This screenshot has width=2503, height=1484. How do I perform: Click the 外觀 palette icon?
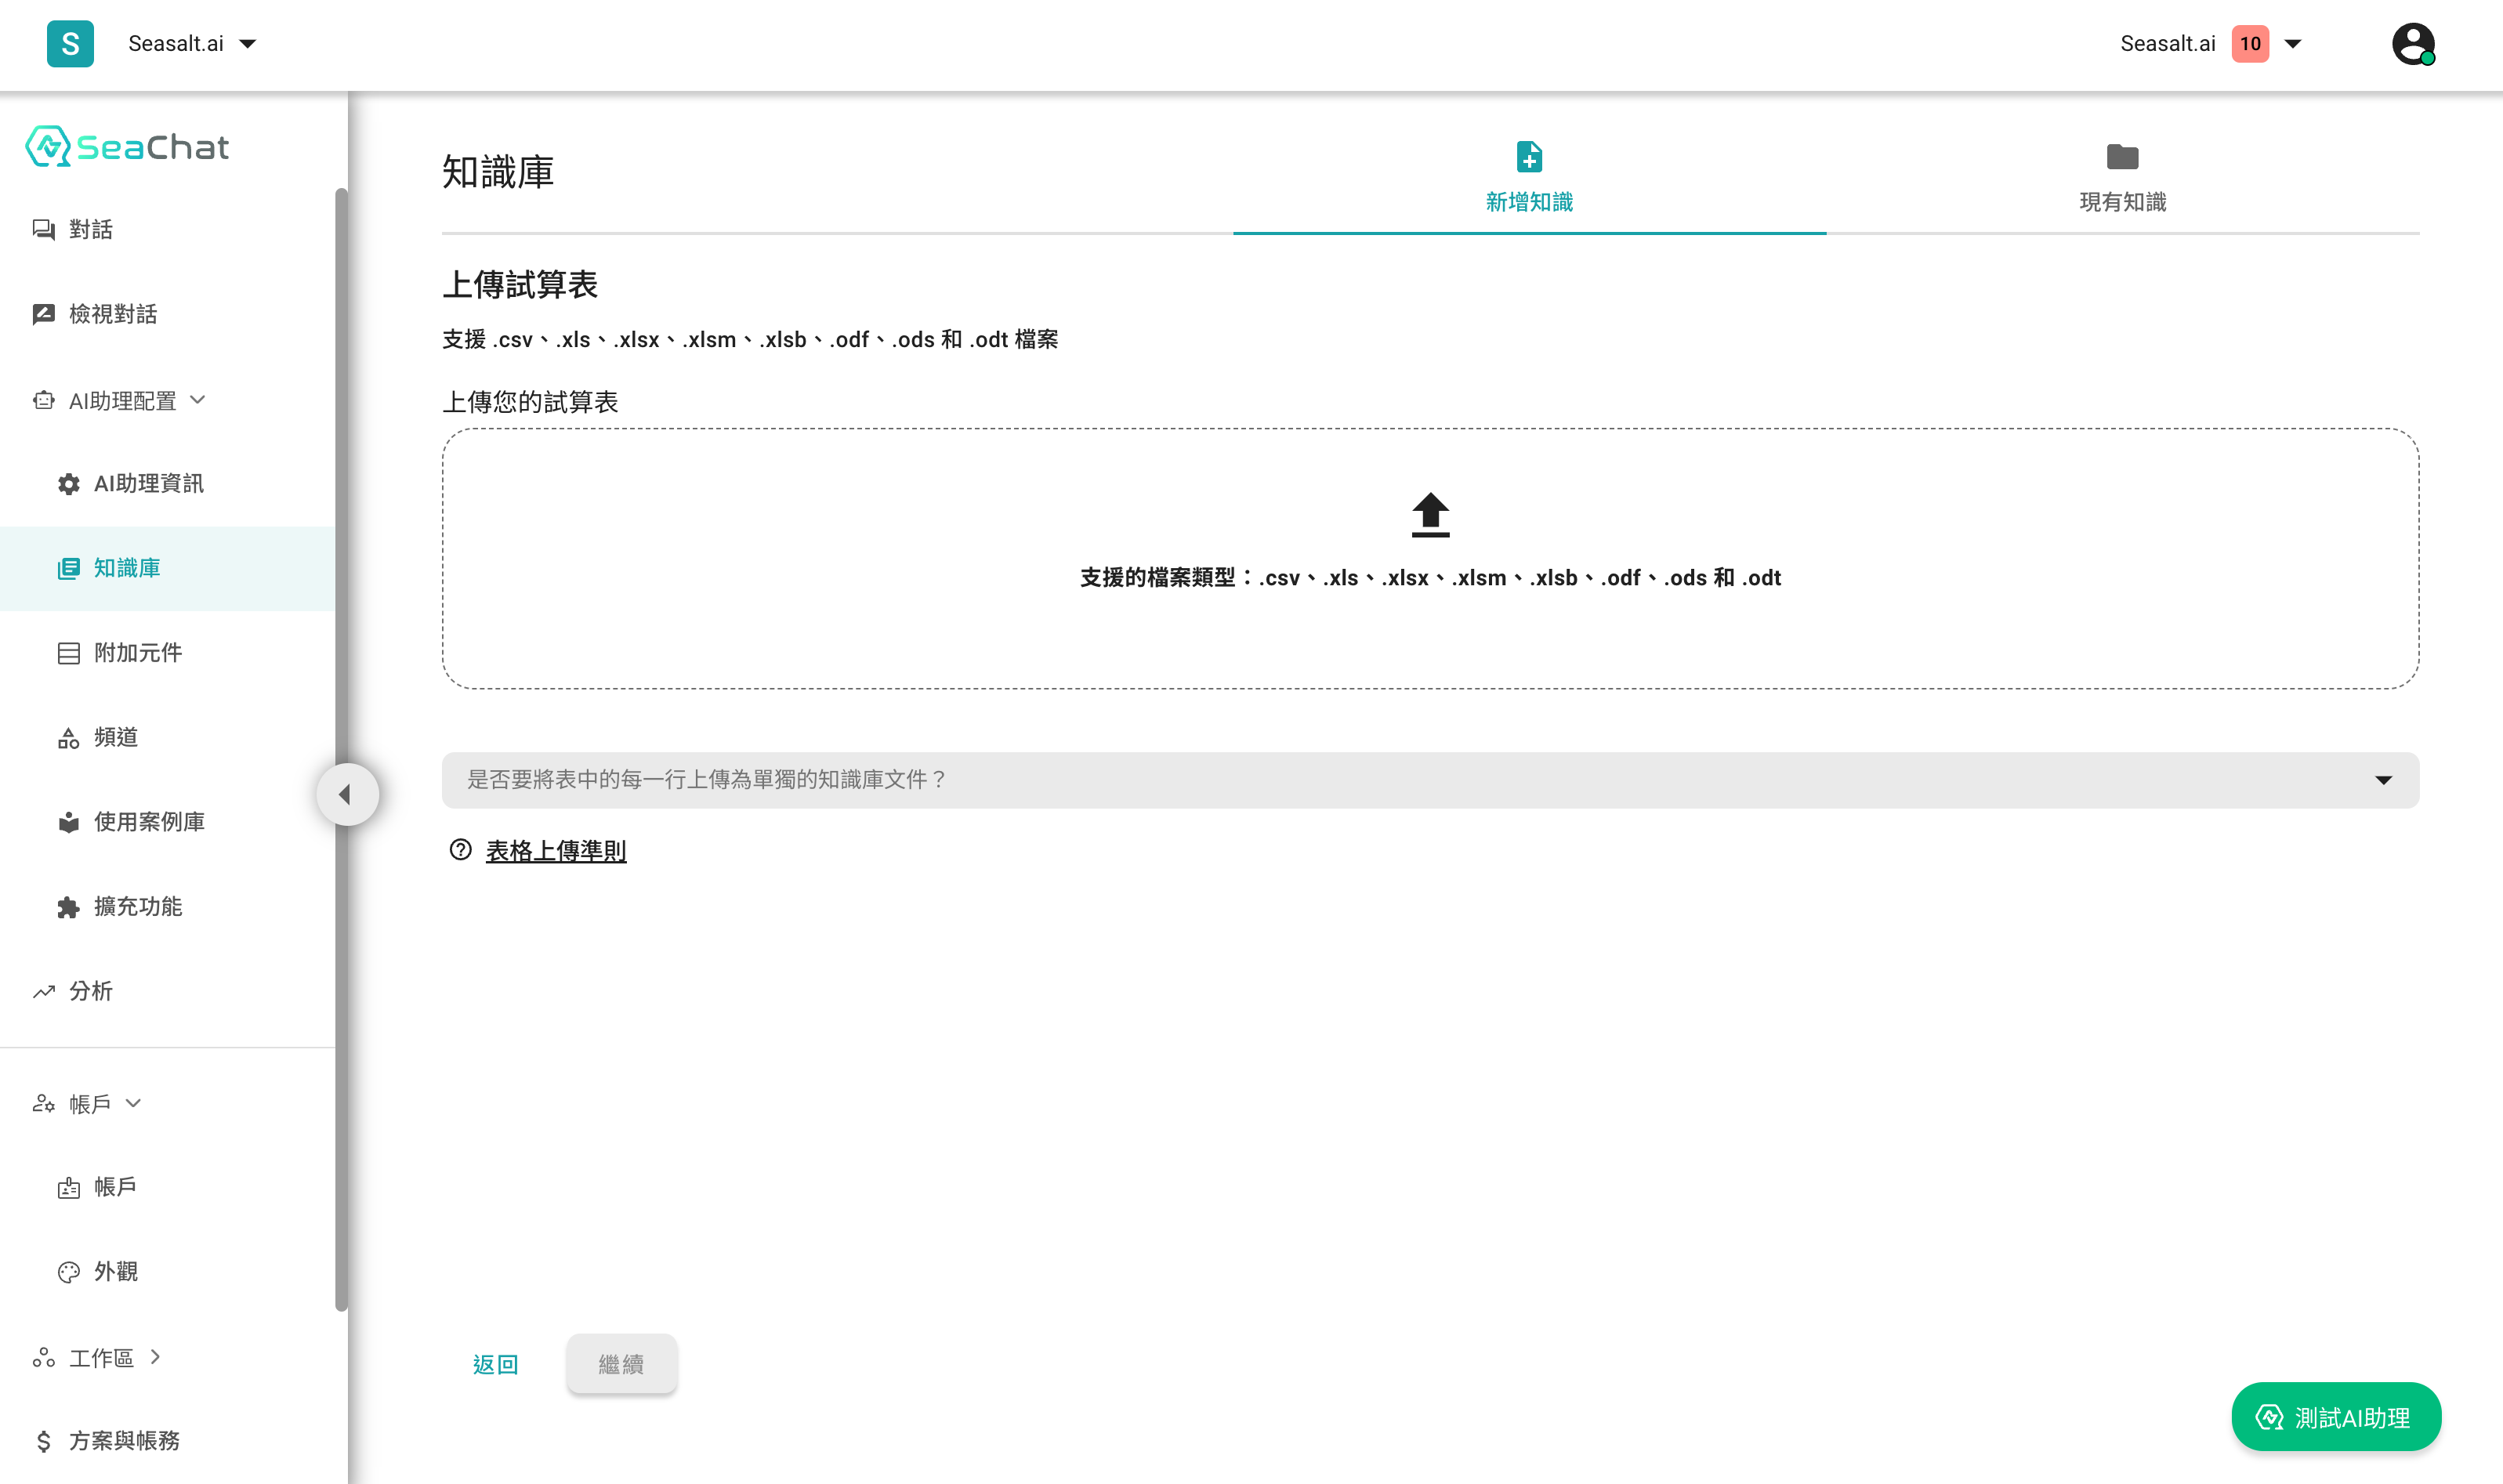[68, 1272]
